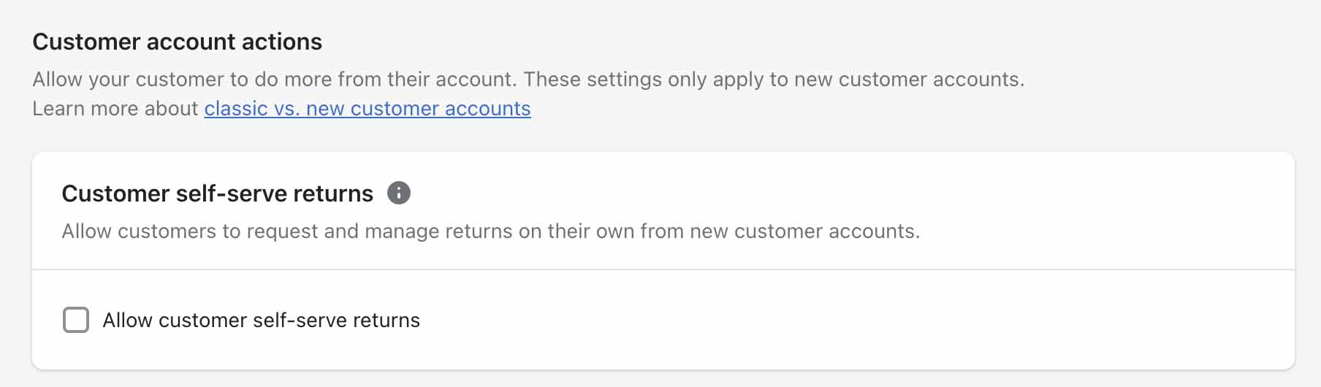Image resolution: width=1321 pixels, height=387 pixels.
Task: Click the divider line inside the returns card
Action: [x=663, y=269]
